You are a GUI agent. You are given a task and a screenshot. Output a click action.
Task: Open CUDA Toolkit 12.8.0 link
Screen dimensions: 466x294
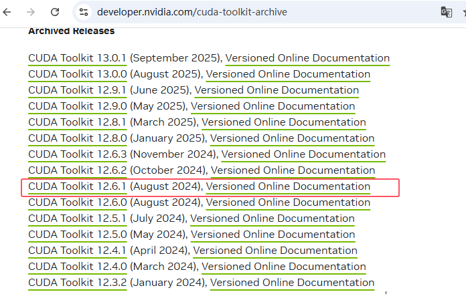click(x=77, y=138)
